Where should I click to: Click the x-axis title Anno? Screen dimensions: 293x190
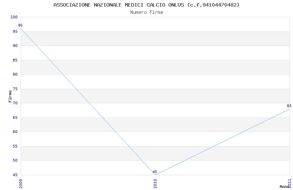click(284, 187)
